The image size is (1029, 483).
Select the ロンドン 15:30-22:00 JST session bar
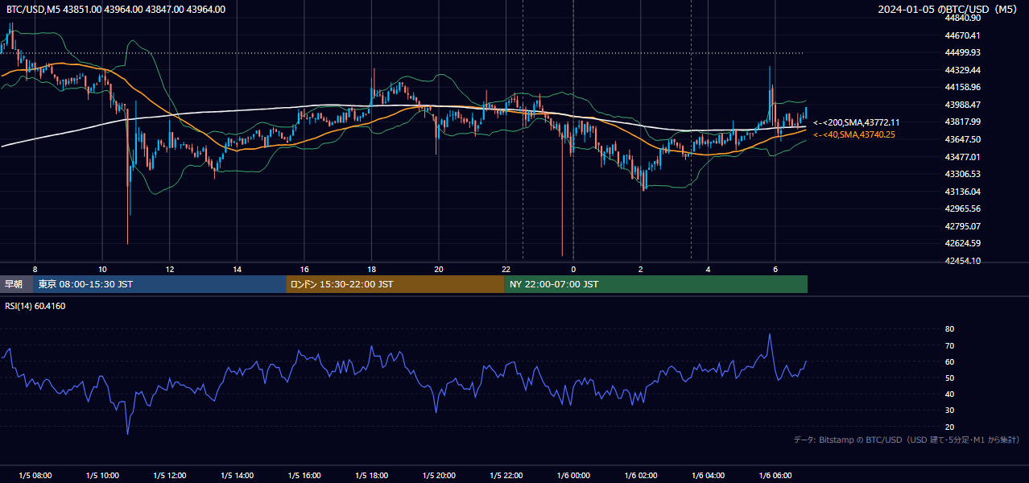click(x=395, y=284)
